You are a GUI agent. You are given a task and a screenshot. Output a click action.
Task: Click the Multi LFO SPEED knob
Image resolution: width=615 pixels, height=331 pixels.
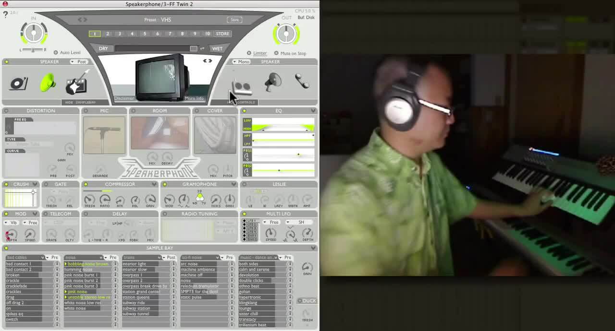271,233
